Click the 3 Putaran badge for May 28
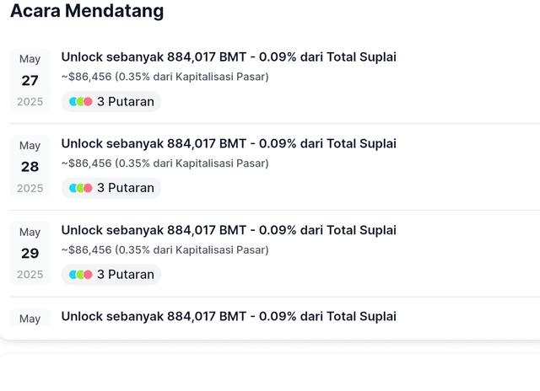Viewport: 540px width, 391px height. (x=111, y=188)
